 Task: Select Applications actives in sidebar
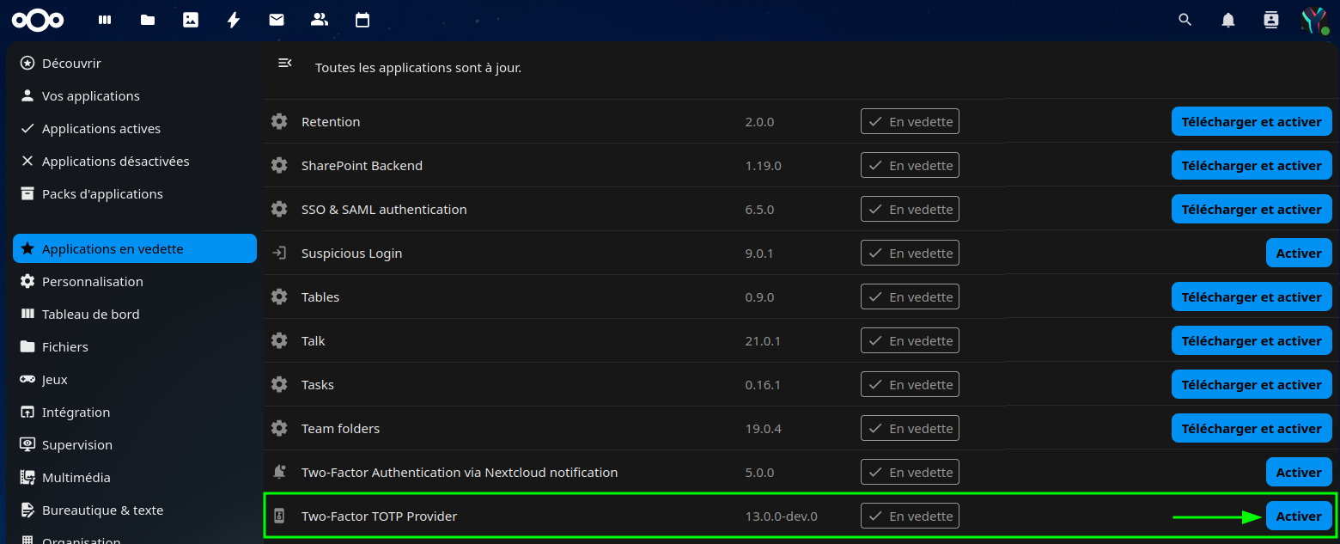pos(101,129)
